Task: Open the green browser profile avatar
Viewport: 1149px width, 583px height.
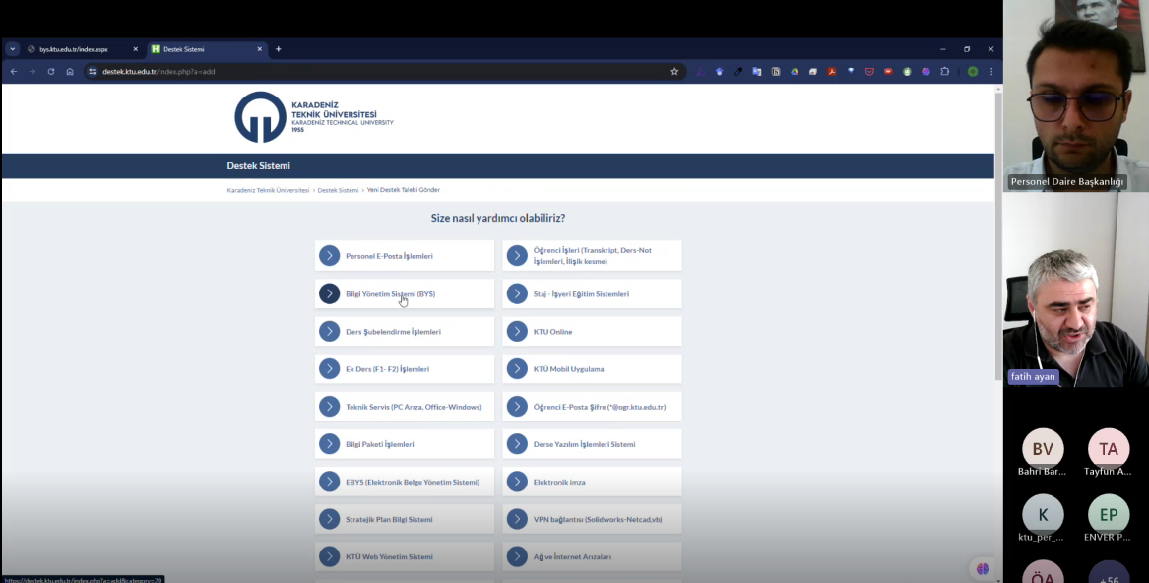Action: coord(973,71)
